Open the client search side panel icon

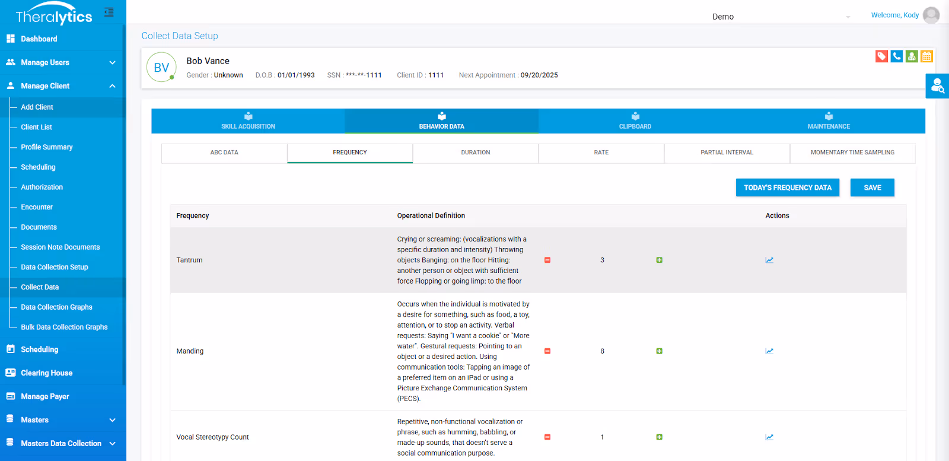937,86
